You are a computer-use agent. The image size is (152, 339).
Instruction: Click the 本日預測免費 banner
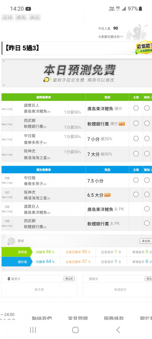pyautogui.click(x=77, y=73)
